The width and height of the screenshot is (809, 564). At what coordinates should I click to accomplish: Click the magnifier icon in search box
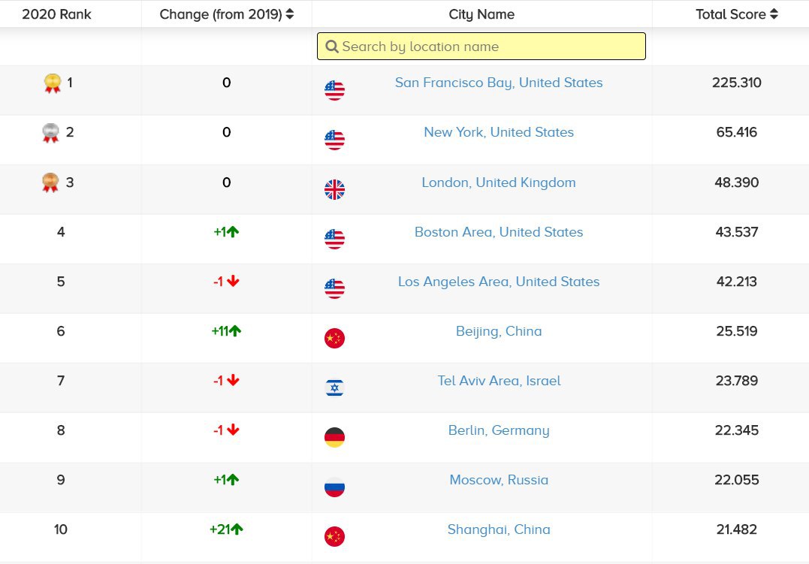[x=332, y=47]
